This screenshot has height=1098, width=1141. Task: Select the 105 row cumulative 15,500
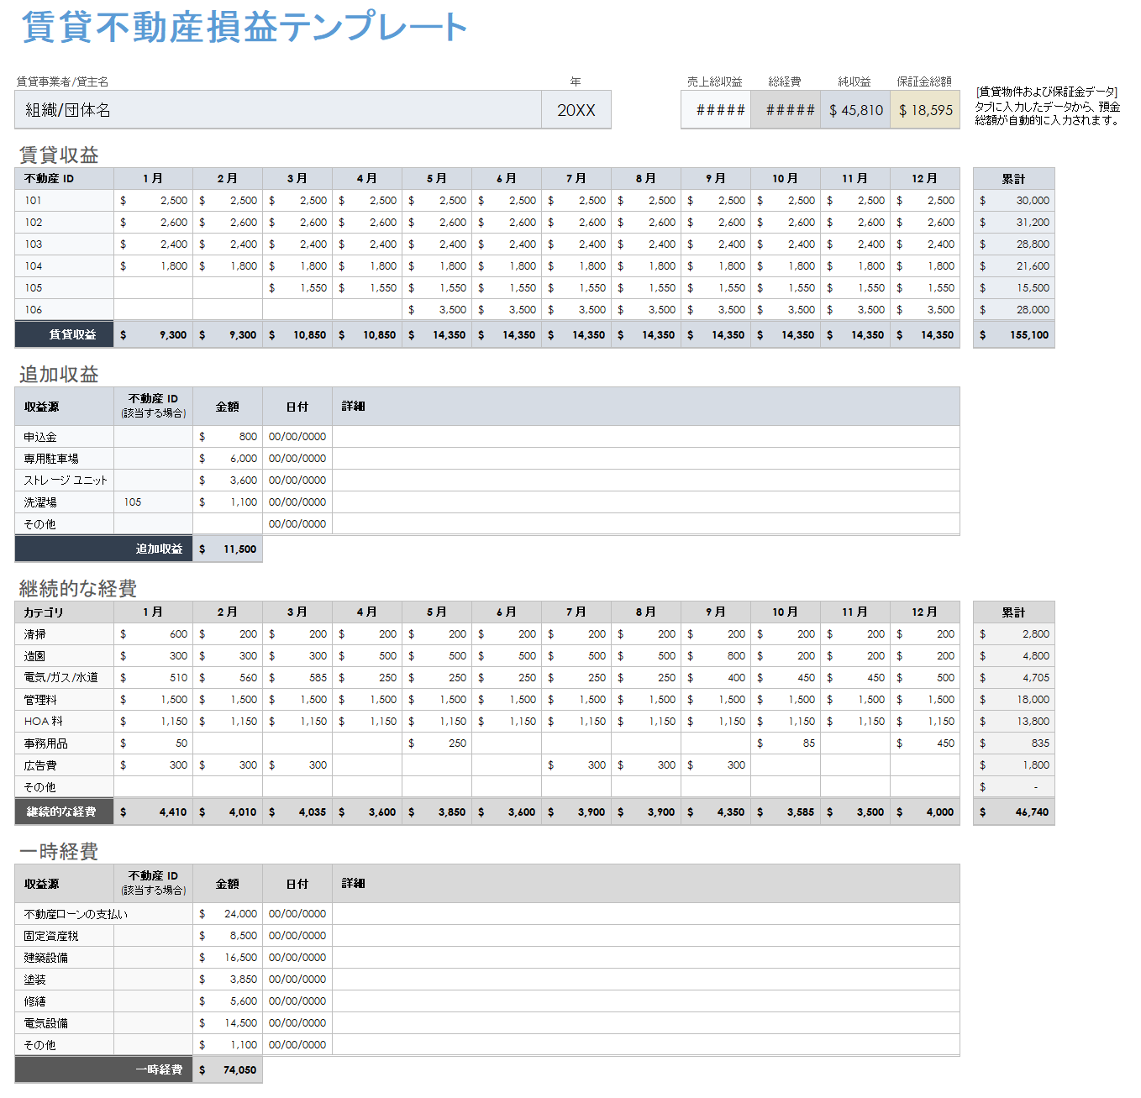click(1014, 288)
